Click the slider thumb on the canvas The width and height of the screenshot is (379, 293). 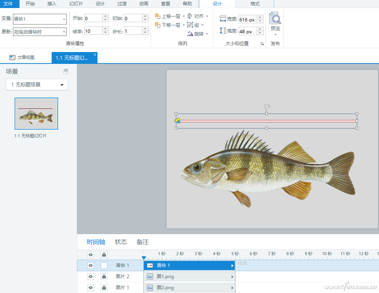pyautogui.click(x=178, y=121)
